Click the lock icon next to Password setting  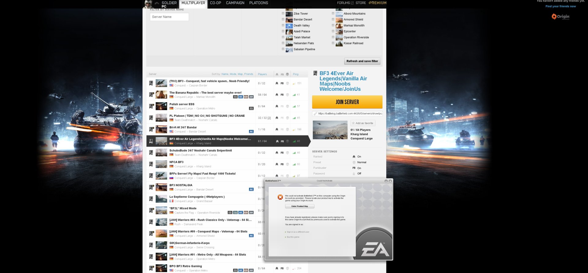[354, 174]
